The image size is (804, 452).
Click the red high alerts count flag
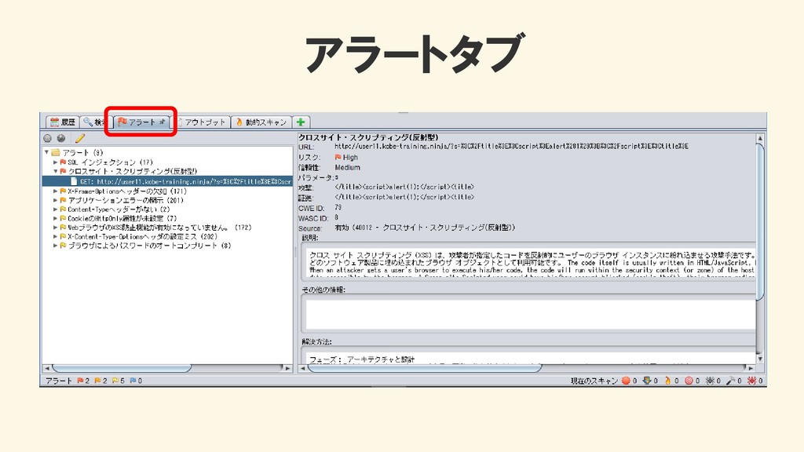pyautogui.click(x=80, y=381)
